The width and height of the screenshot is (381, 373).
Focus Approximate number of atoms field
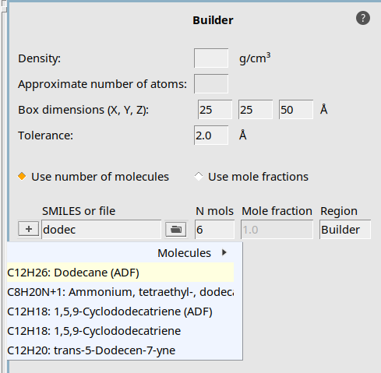pyautogui.click(x=211, y=84)
